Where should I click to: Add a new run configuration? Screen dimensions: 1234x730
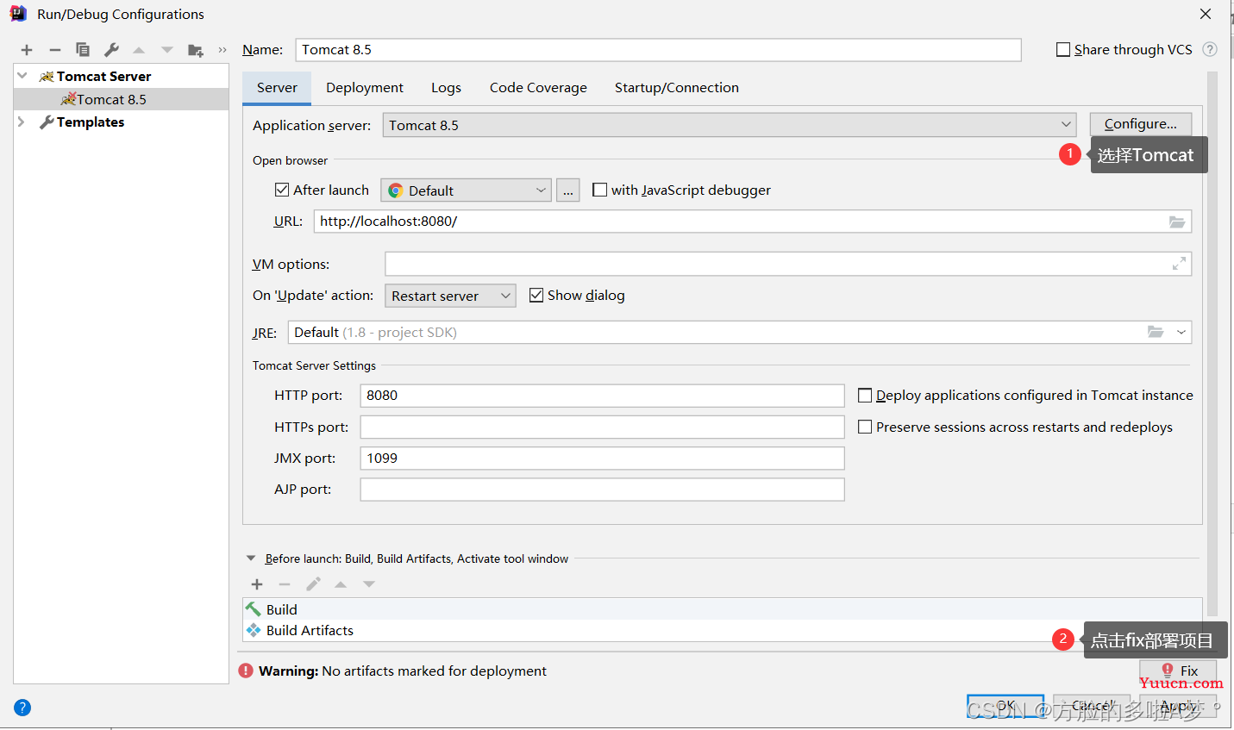27,50
